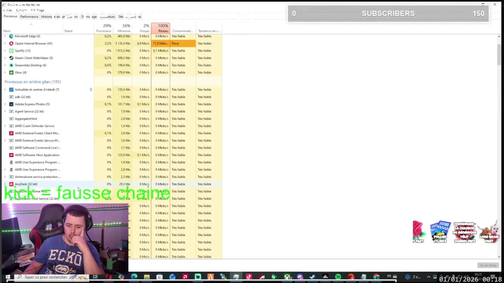Viewport: 504px width, 283px height.
Task: Open the Affichage menu
Action: (38, 10)
